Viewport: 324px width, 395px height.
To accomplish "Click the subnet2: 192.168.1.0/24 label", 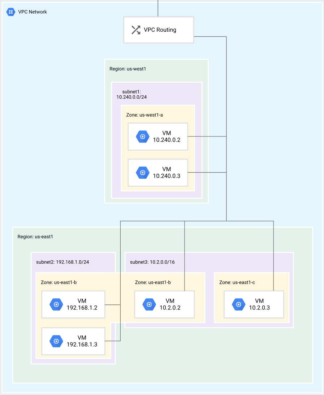I will [62, 262].
